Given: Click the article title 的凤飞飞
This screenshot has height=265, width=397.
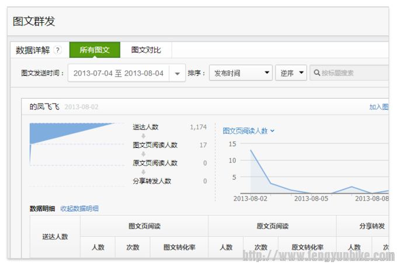Looking at the screenshot, I should 44,107.
